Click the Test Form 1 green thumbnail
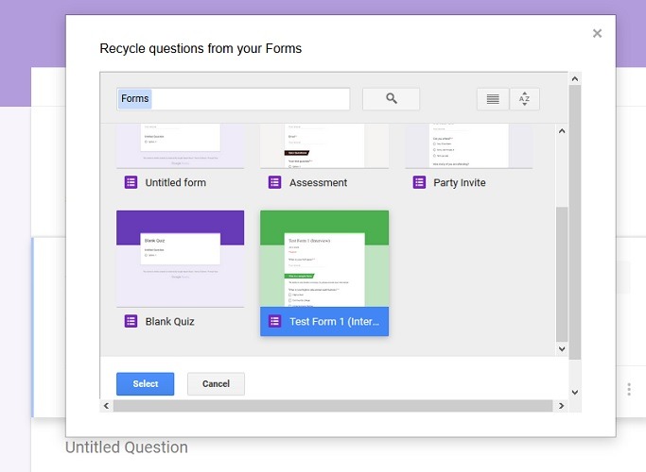This screenshot has width=646, height=472. (x=324, y=259)
